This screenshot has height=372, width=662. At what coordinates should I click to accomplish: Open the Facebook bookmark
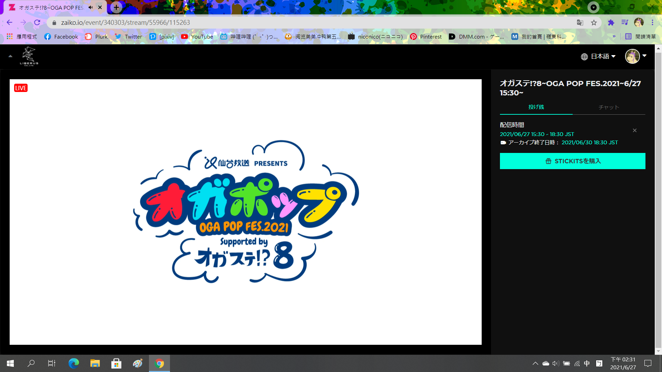coord(61,37)
